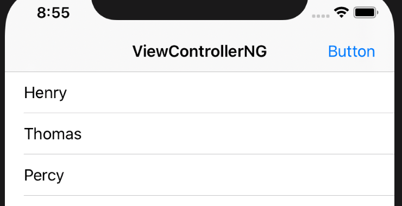
Task: Click empty area left of ViewControllerNG title
Action: (68, 51)
